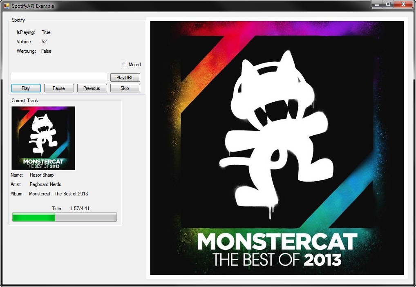
Task: Maximize the SpotifyAPI Example window
Action: tap(388, 4)
